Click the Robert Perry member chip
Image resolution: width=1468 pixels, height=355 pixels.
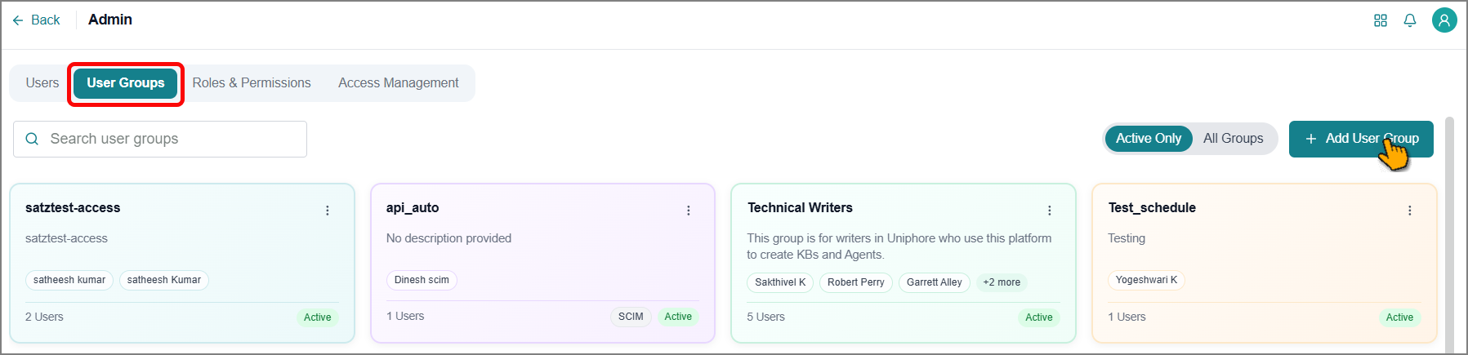[x=855, y=282]
